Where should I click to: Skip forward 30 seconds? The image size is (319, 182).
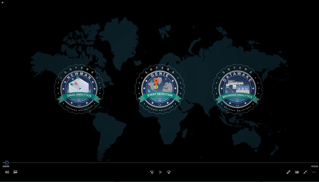[x=169, y=172]
